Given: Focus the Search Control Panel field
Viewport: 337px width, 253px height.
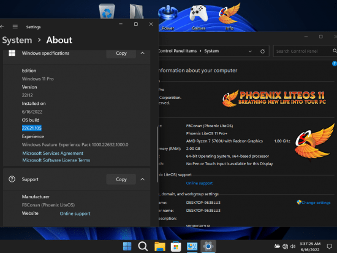Looking at the screenshot, I should point(303,51).
